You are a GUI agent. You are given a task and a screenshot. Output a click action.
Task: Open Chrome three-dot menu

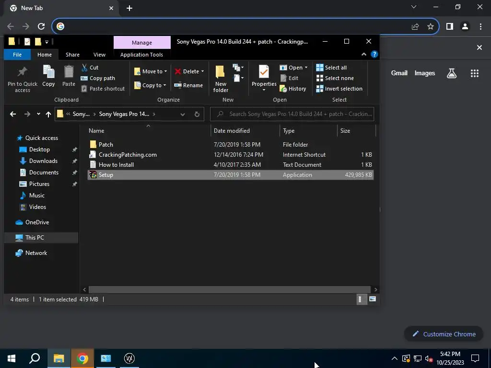[x=480, y=27]
